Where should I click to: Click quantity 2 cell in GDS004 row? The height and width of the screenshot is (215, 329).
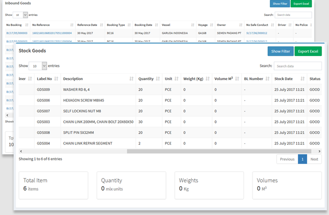(149, 143)
